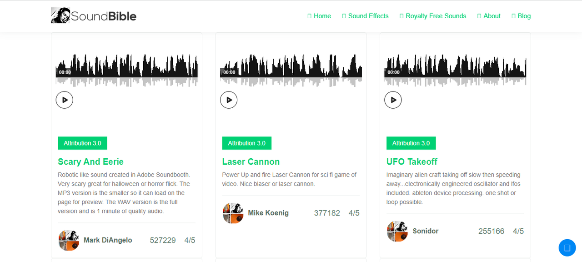Open the Sound Effects menu

tap(365, 16)
